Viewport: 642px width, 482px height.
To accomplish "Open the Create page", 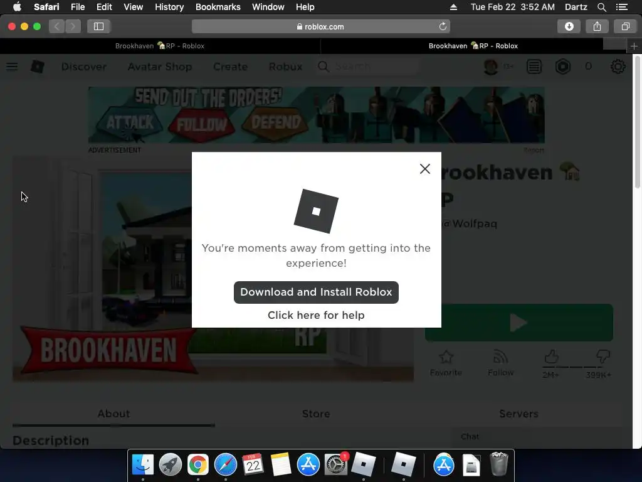I will click(x=231, y=67).
